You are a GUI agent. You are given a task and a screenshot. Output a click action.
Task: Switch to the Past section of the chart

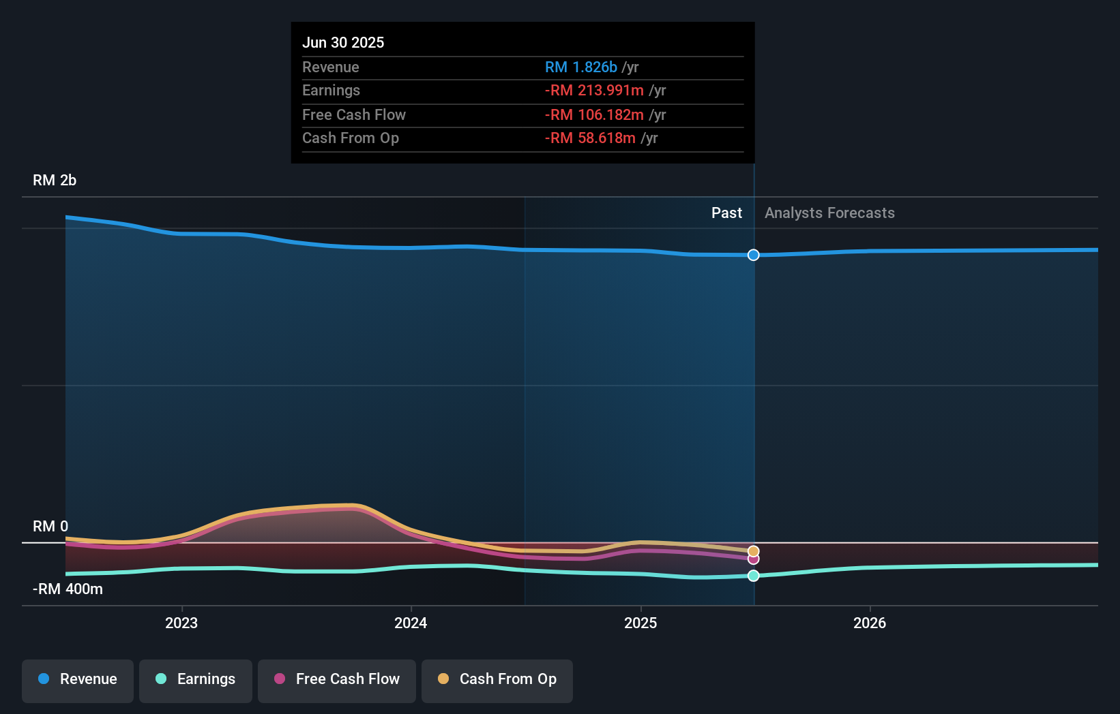[726, 213]
